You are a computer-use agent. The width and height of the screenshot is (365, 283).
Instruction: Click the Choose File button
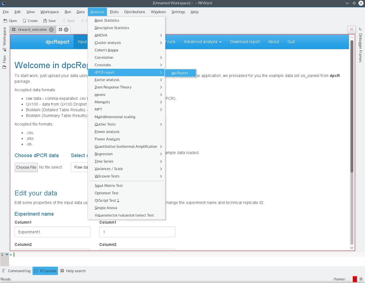click(x=26, y=167)
